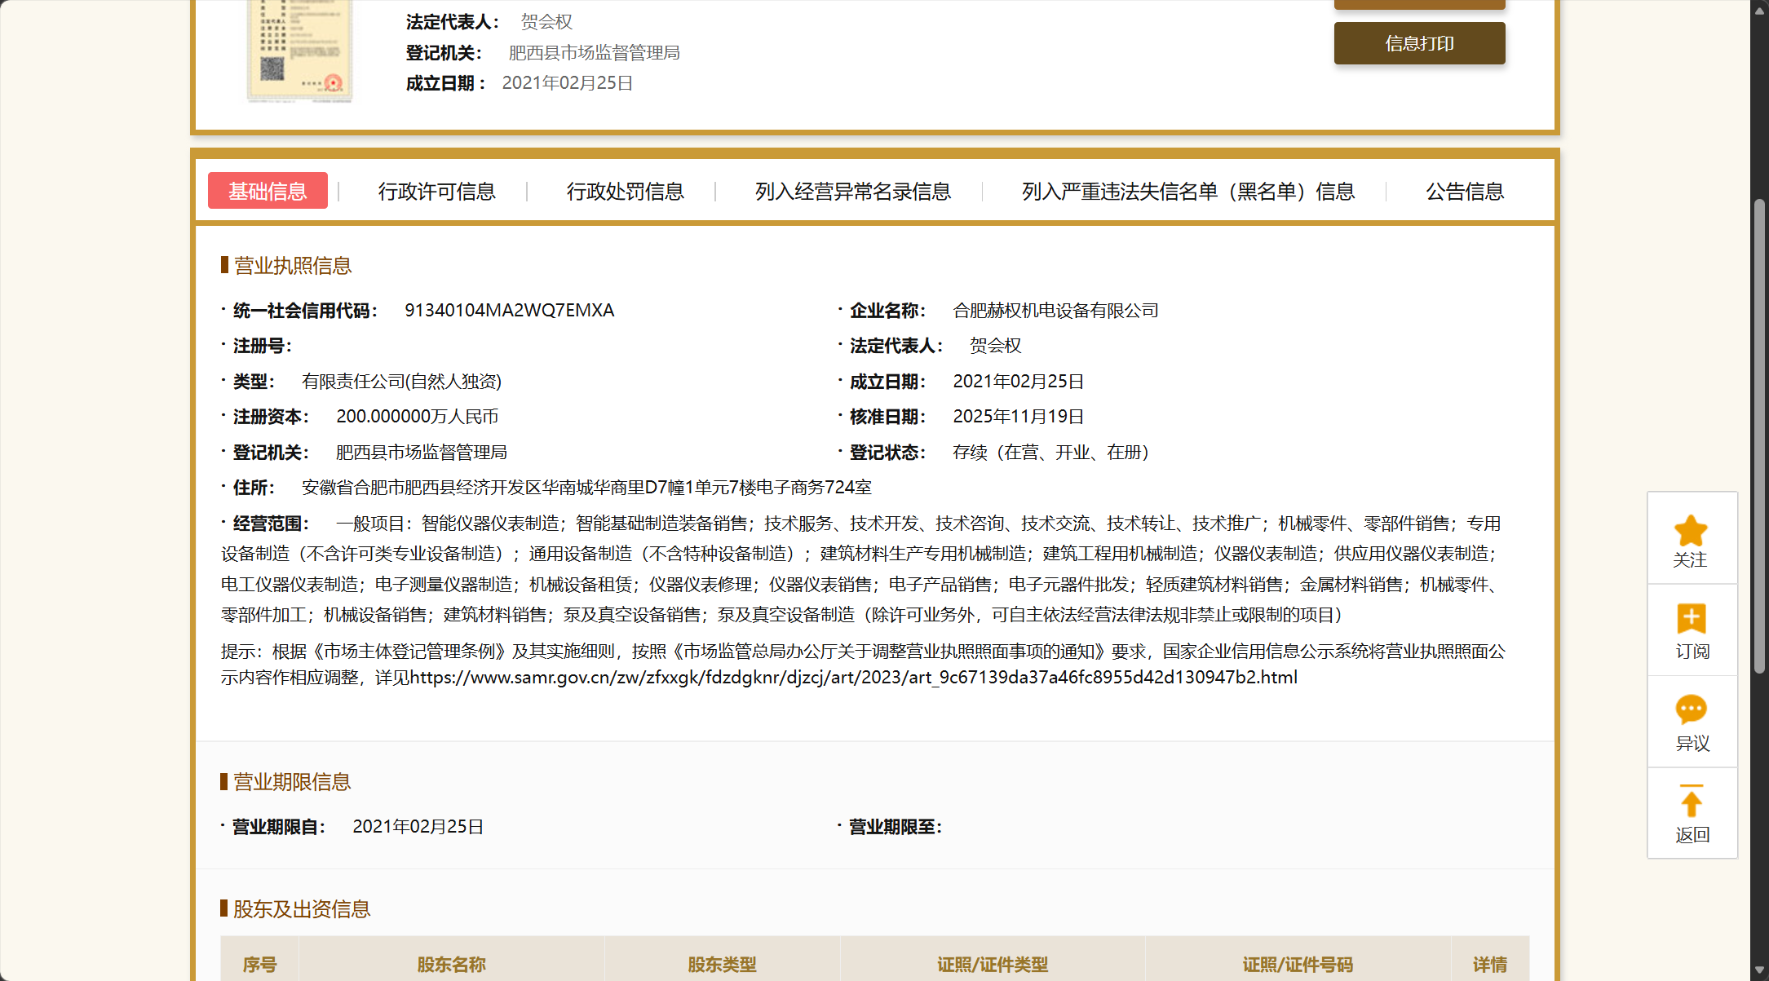Image resolution: width=1769 pixels, height=981 pixels.
Task: Open 列入经营异常名录信息 tab
Action: coord(852,192)
